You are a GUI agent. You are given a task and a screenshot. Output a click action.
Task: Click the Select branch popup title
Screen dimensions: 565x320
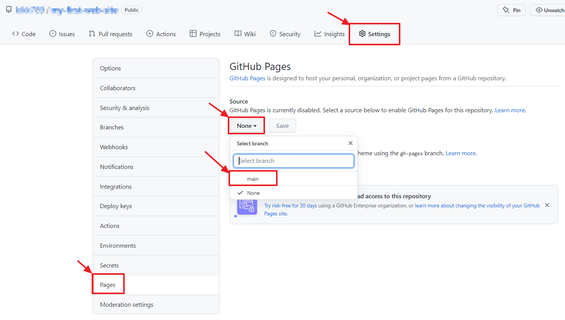252,143
